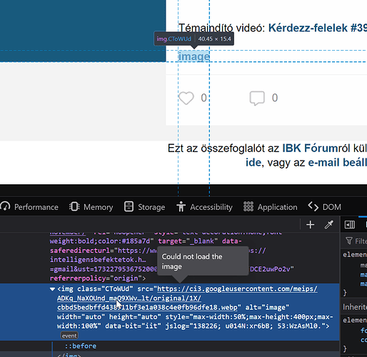Click the event badge on img
Image resolution: width=367 pixels, height=357 pixels.
(69, 336)
